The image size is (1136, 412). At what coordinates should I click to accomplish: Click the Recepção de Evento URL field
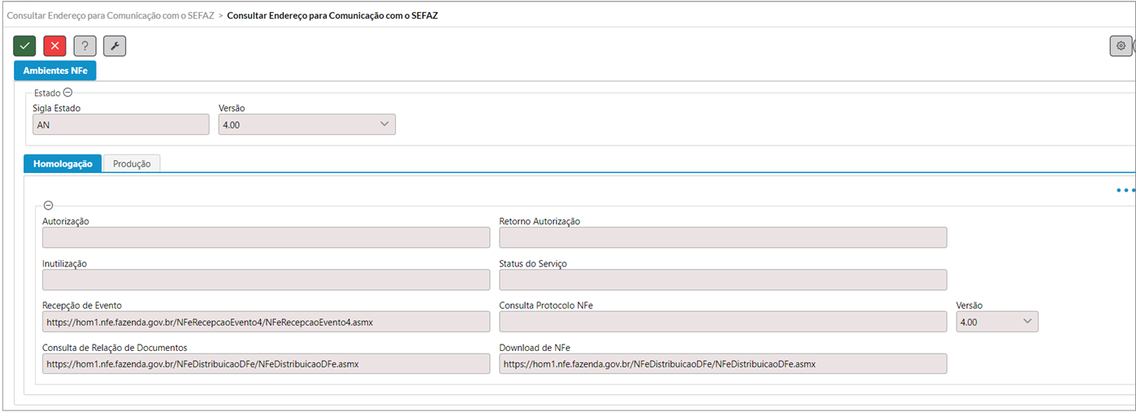tap(266, 322)
